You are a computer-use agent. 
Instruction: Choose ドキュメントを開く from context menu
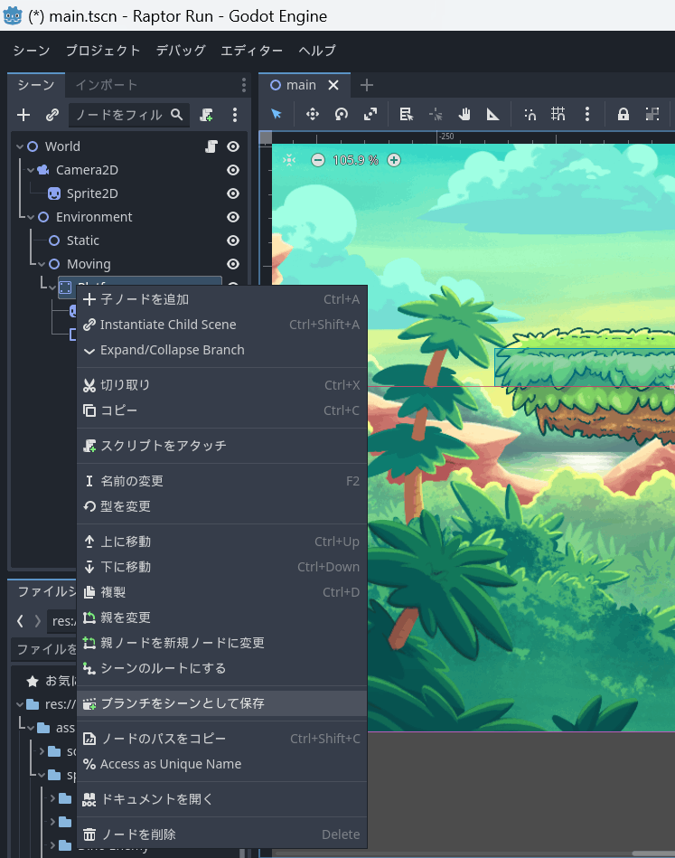click(x=221, y=799)
